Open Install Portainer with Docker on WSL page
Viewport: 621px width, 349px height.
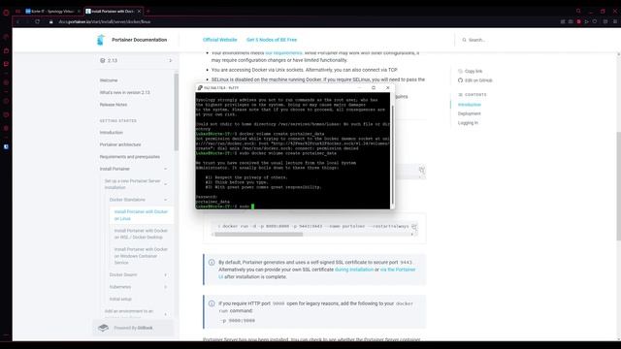coord(141,234)
